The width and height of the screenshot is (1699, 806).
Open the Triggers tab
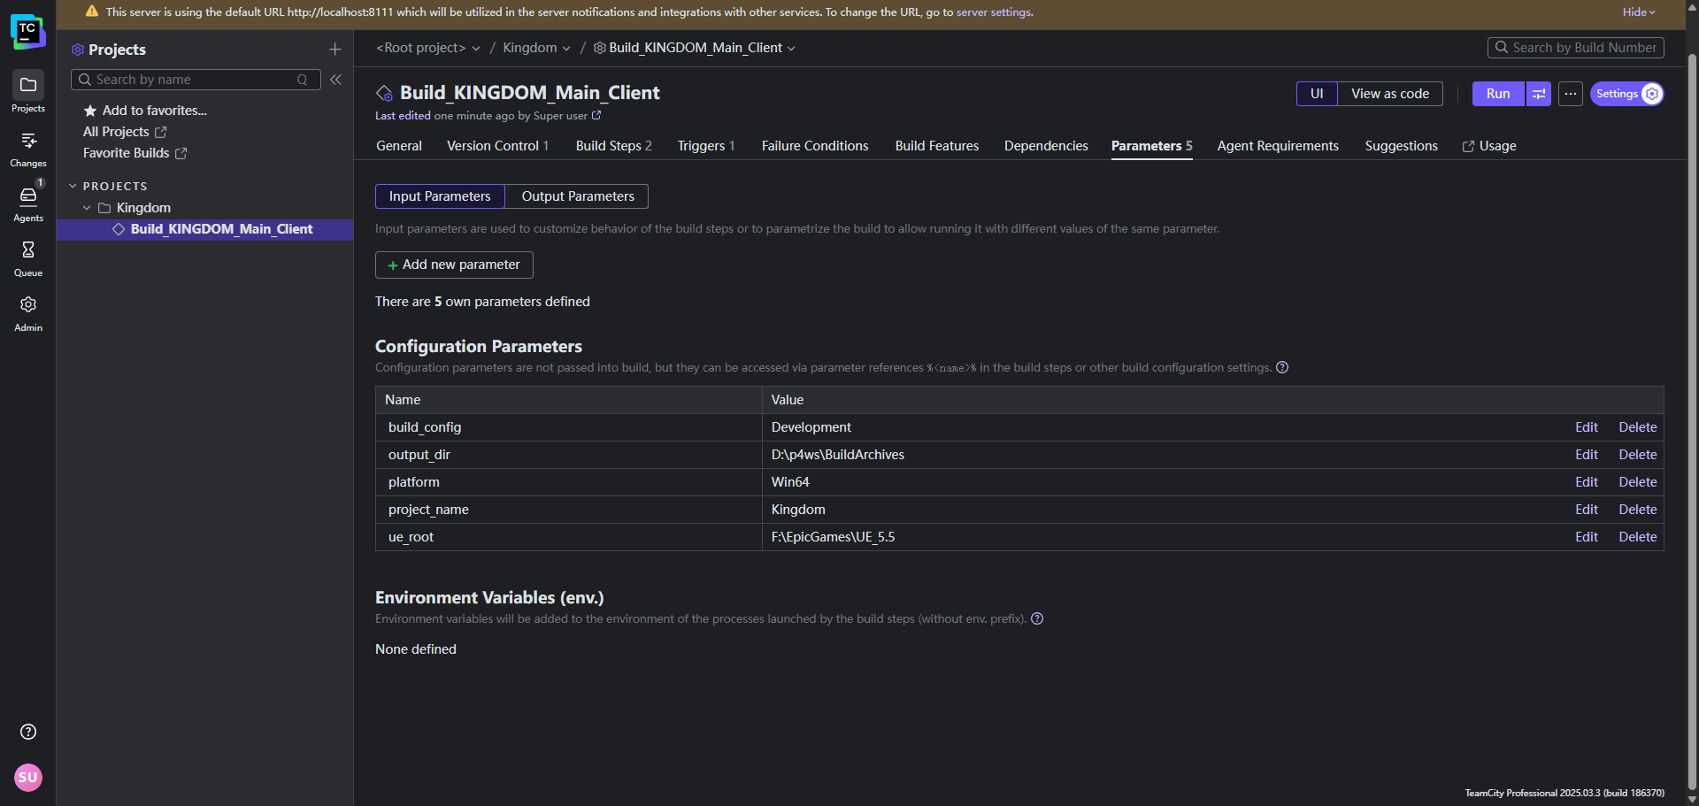pos(706,146)
